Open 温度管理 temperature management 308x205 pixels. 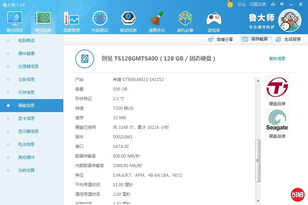tap(71, 22)
